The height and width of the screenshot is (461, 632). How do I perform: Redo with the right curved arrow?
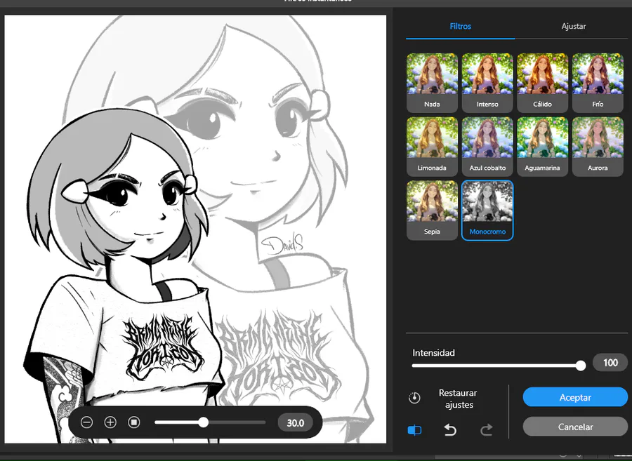[487, 430]
